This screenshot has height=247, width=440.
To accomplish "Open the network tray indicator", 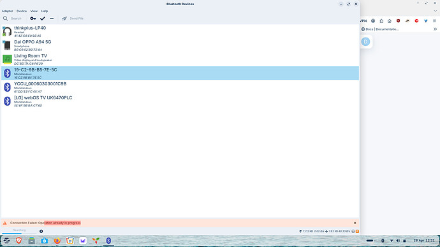I will click(392, 241).
